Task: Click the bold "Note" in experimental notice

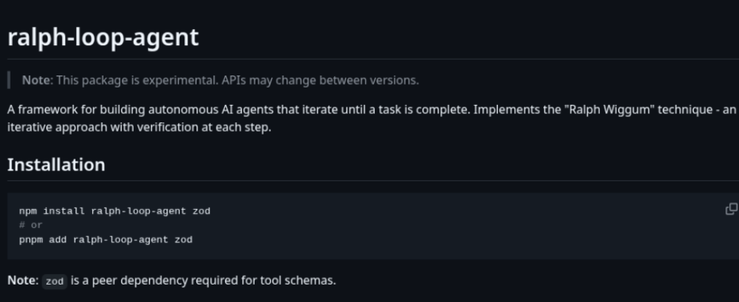Action: point(36,80)
